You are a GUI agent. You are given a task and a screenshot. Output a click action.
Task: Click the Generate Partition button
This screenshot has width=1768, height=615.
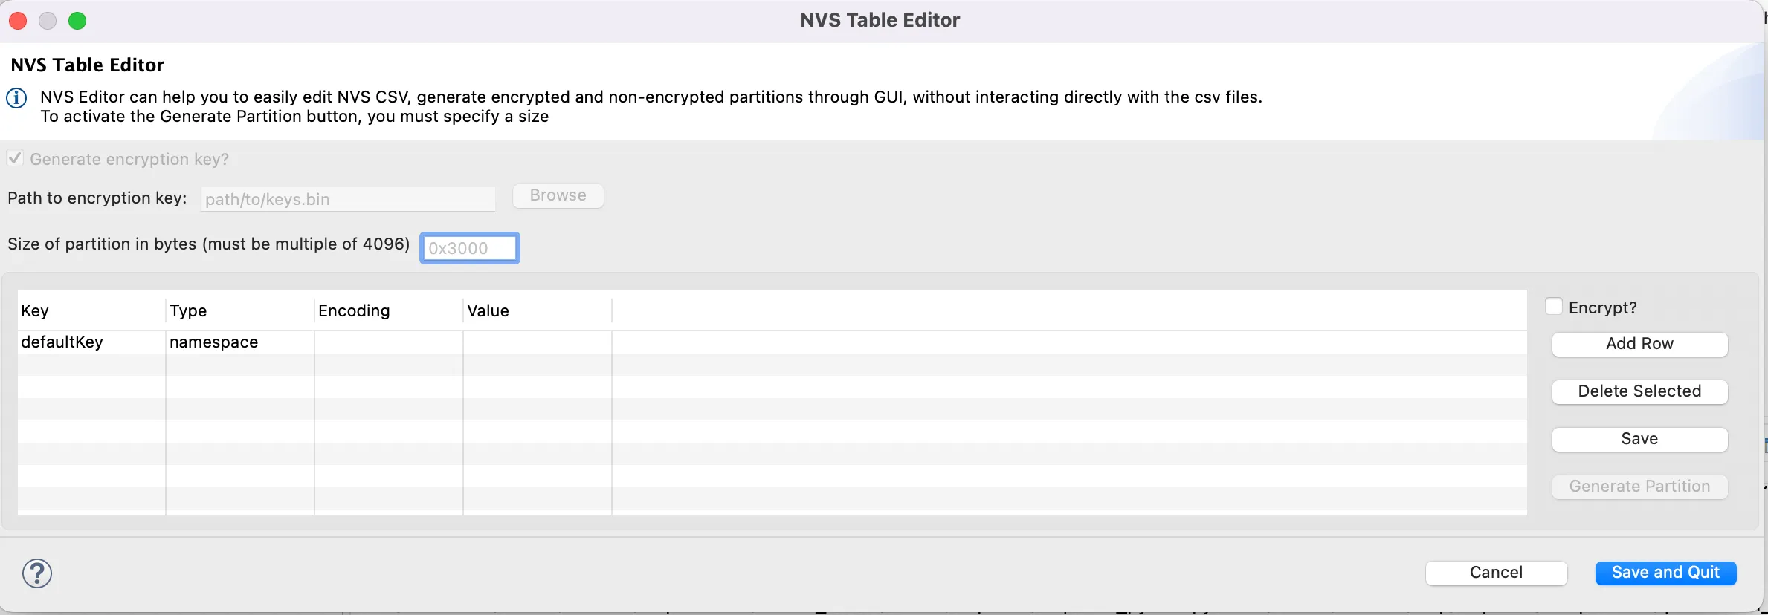[x=1639, y=487]
